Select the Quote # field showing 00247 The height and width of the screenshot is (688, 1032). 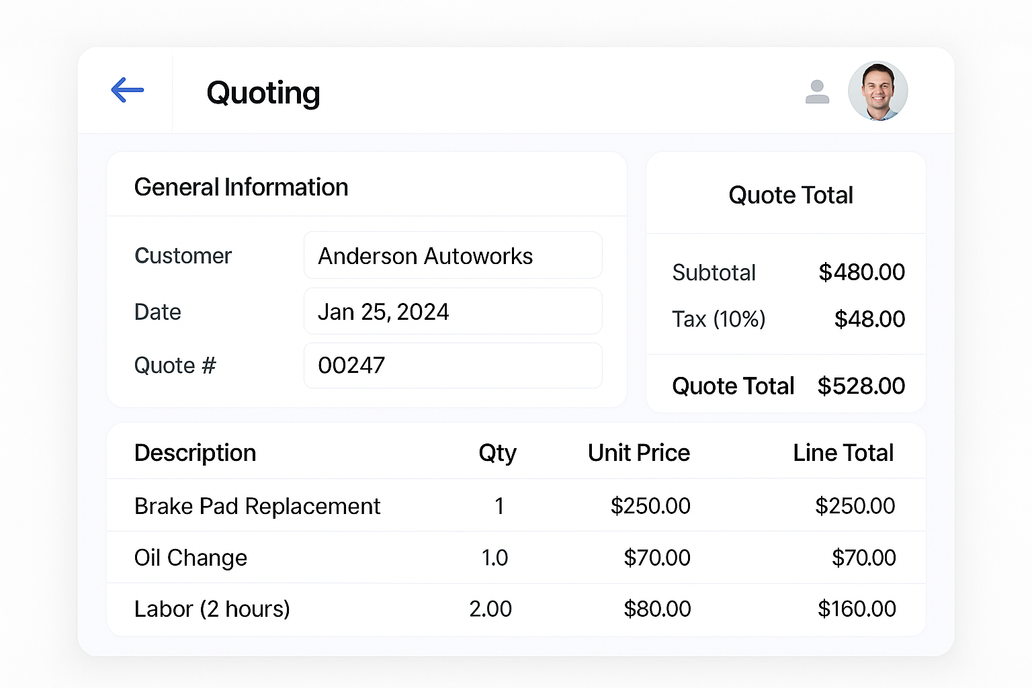pyautogui.click(x=453, y=365)
